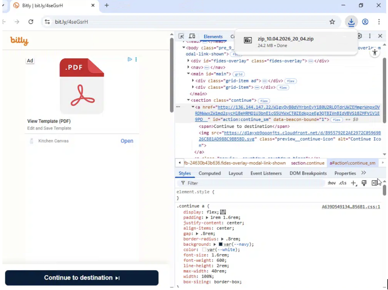
Task: Open the browser profile account icon
Action: (x=365, y=22)
